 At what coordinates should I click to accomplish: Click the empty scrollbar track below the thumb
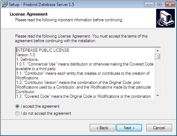pos(158,76)
